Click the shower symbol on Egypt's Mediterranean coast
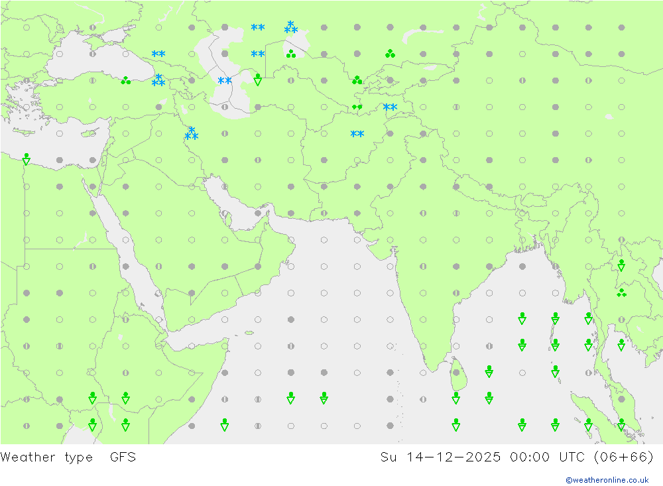This screenshot has height=486, width=663. (x=27, y=160)
